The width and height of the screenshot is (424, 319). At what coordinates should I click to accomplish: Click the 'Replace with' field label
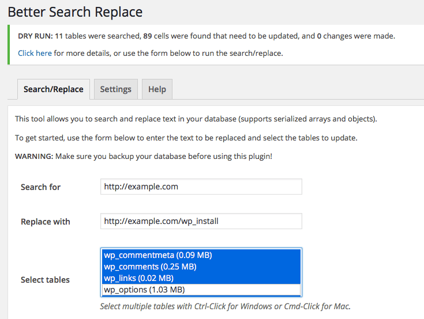(45, 222)
